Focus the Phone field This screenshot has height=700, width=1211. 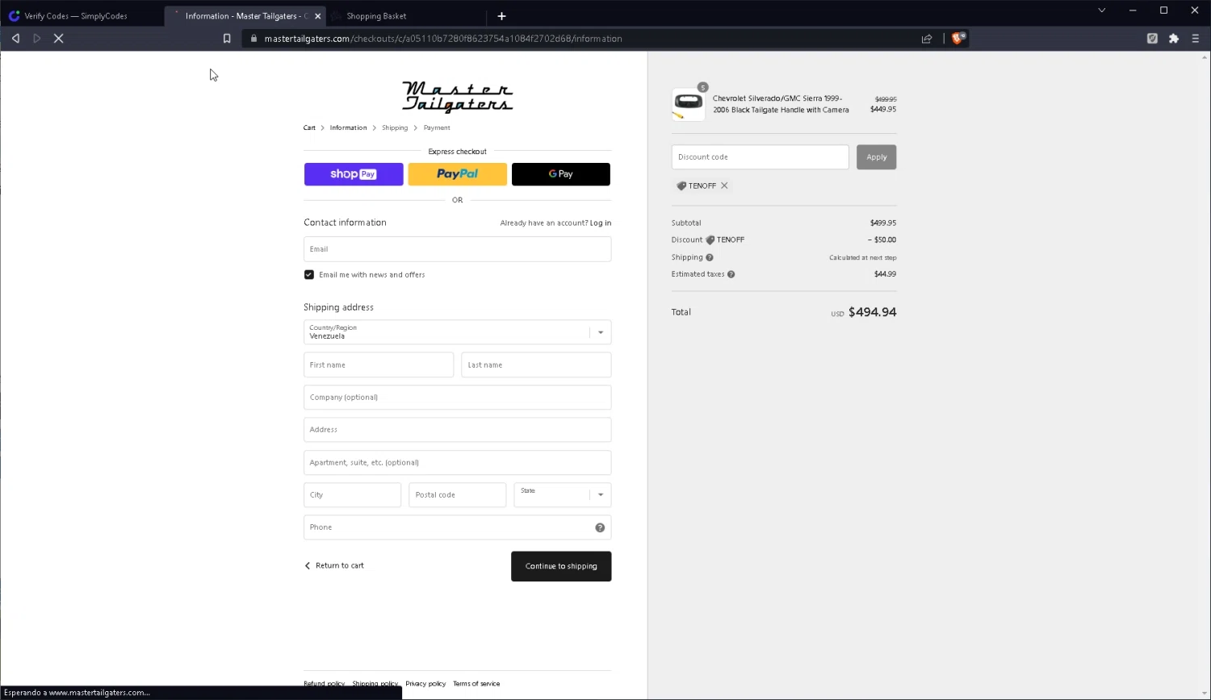pos(457,527)
